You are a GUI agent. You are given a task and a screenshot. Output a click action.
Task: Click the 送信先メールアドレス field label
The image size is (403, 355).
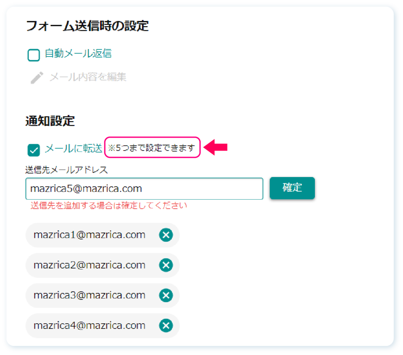[x=66, y=170]
